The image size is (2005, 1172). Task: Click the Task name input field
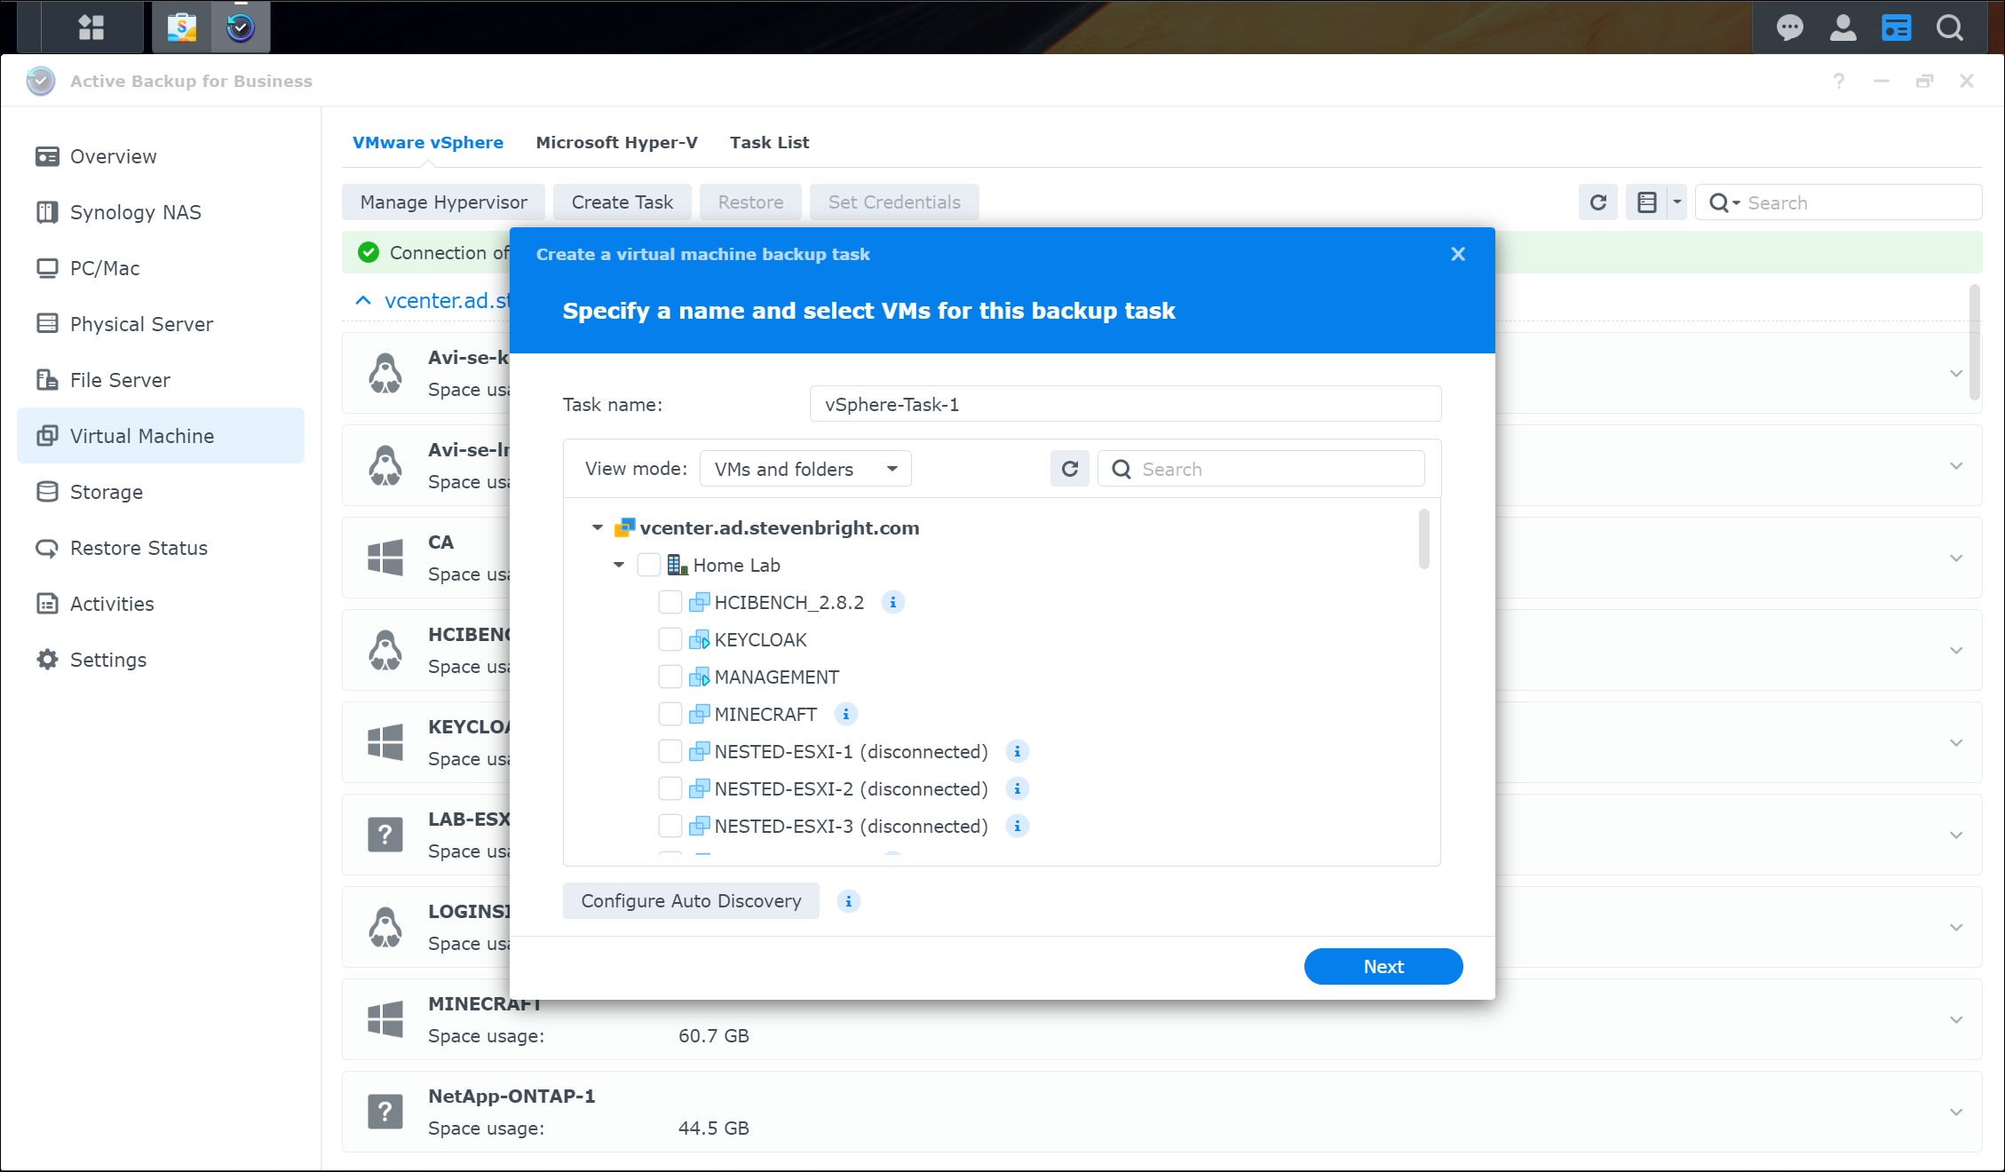(x=1124, y=405)
